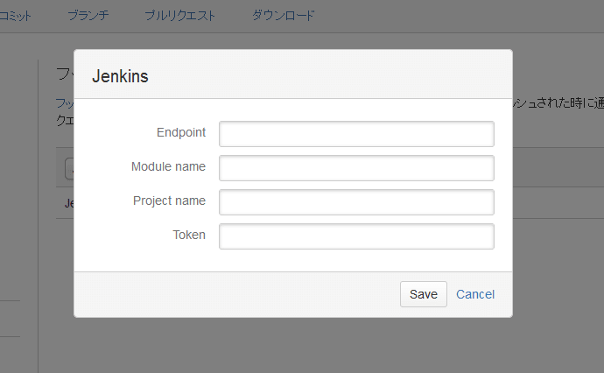Focus the Module name input box
The image size is (604, 373).
[356, 168]
